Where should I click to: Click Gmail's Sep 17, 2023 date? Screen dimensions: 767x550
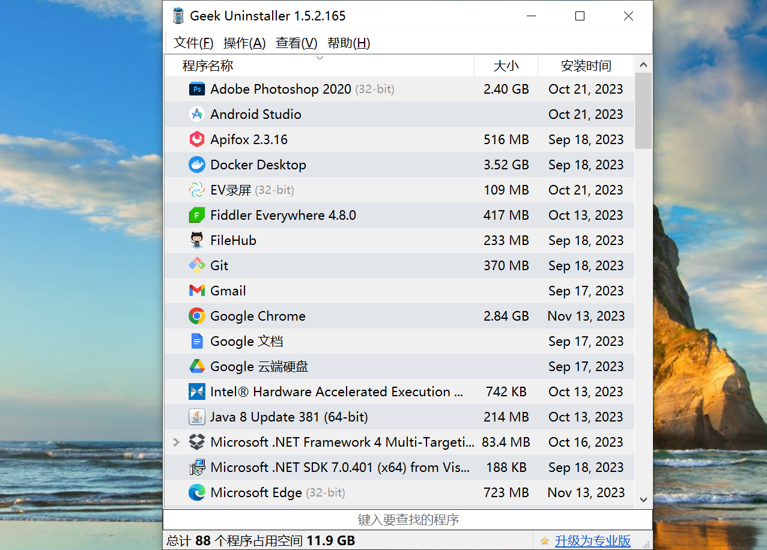pos(586,291)
